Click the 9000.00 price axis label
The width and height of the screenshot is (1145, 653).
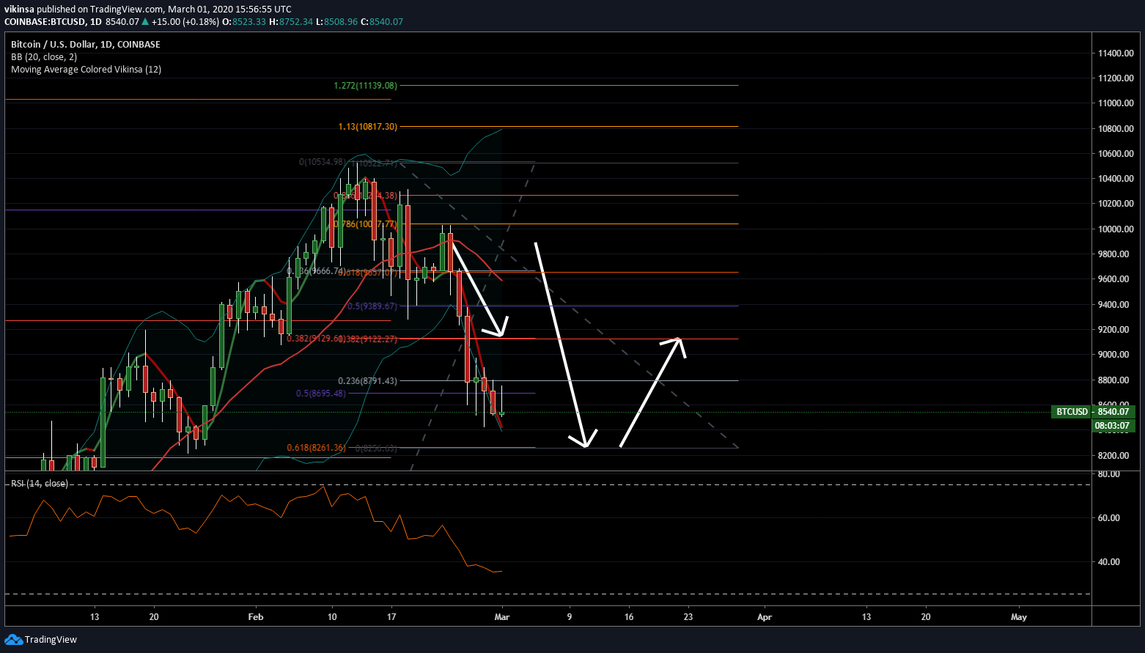[x=1116, y=355]
